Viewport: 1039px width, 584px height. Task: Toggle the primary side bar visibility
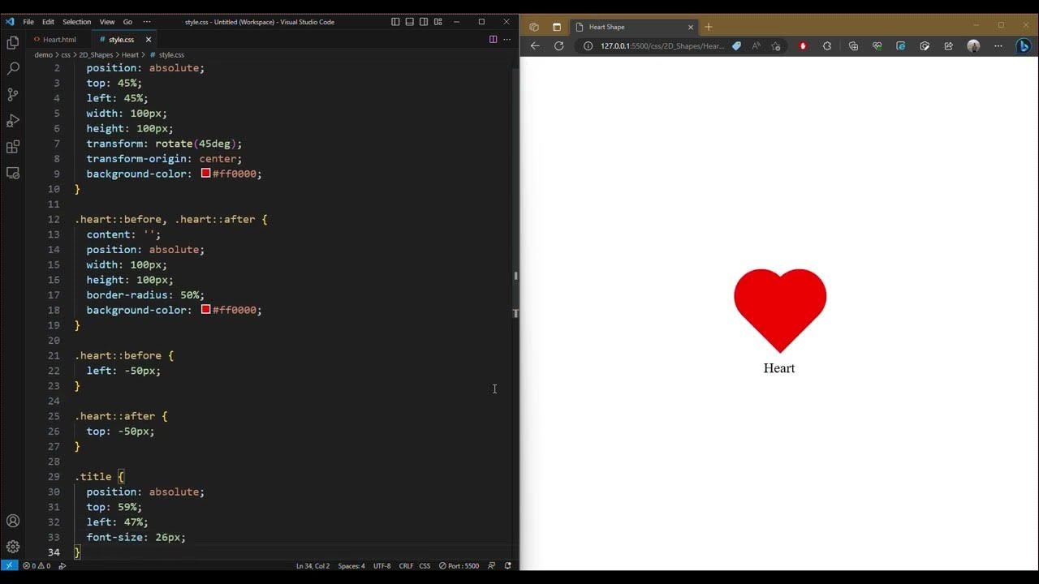pos(395,22)
